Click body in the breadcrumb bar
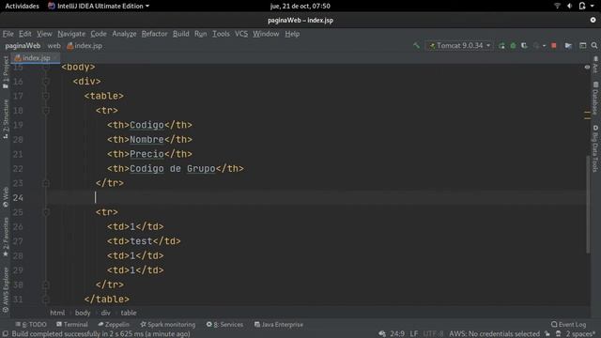The height and width of the screenshot is (338, 601). (x=83, y=313)
